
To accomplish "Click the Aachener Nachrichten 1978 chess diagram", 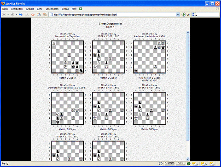I will [x=150, y=57].
